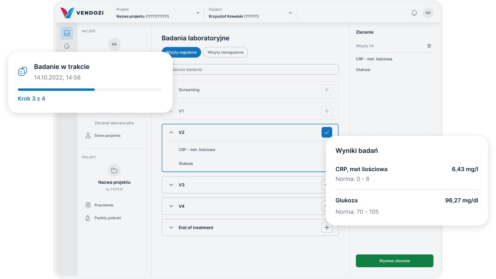This screenshot has width=496, height=279.
Task: Open the KK user avatar menu
Action: pos(428,13)
